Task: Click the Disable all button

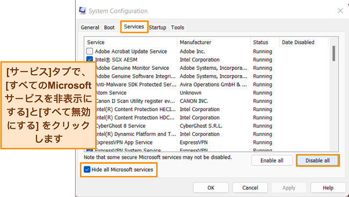Action: 318,160
